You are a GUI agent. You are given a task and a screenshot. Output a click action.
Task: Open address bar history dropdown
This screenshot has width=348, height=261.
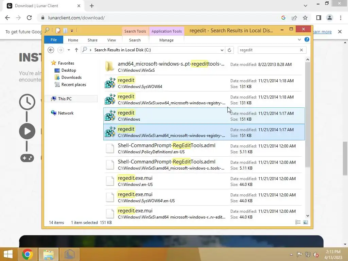222,50
